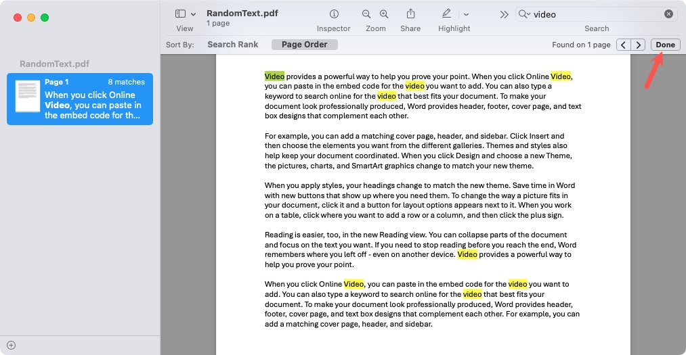Open search options magnifier dropdown
The image size is (686, 355).
coord(525,14)
